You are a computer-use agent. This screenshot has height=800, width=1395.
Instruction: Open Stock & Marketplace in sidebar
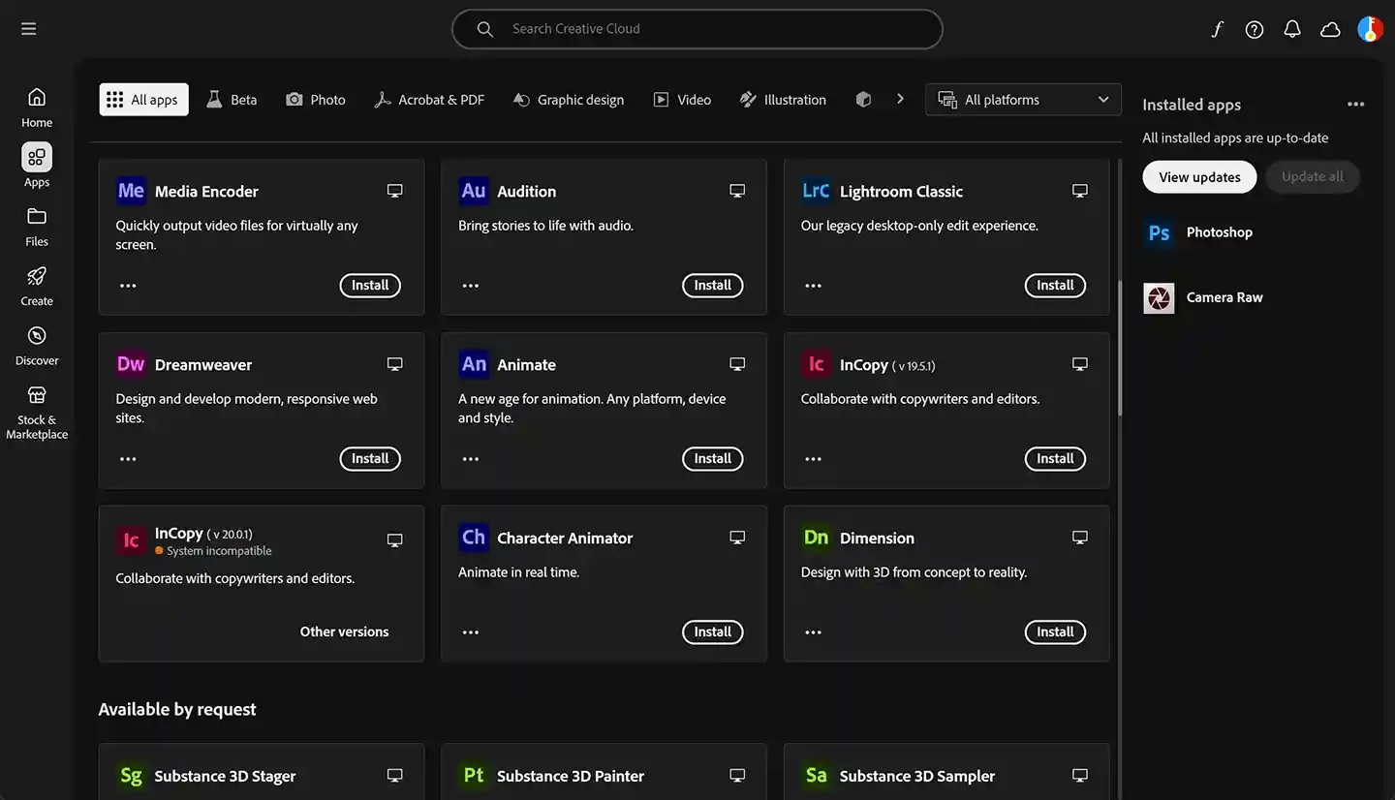37,411
